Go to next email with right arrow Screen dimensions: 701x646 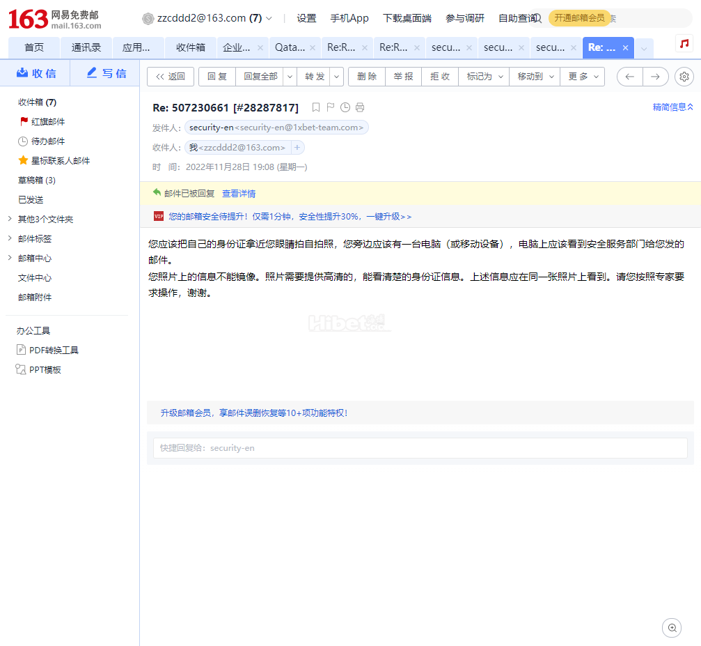[x=655, y=77]
